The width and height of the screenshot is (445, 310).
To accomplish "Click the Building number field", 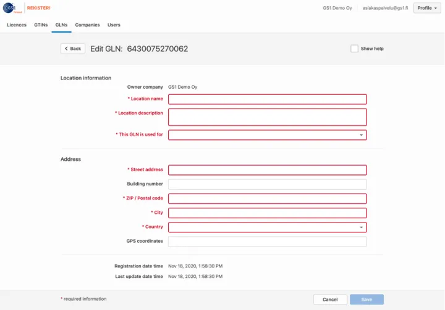I will pyautogui.click(x=267, y=184).
